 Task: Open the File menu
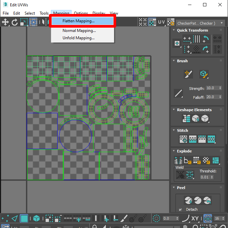coord(6,13)
